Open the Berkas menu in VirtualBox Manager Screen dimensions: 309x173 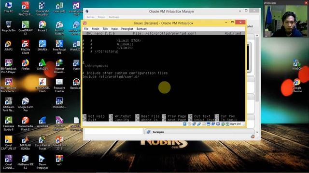[90, 17]
